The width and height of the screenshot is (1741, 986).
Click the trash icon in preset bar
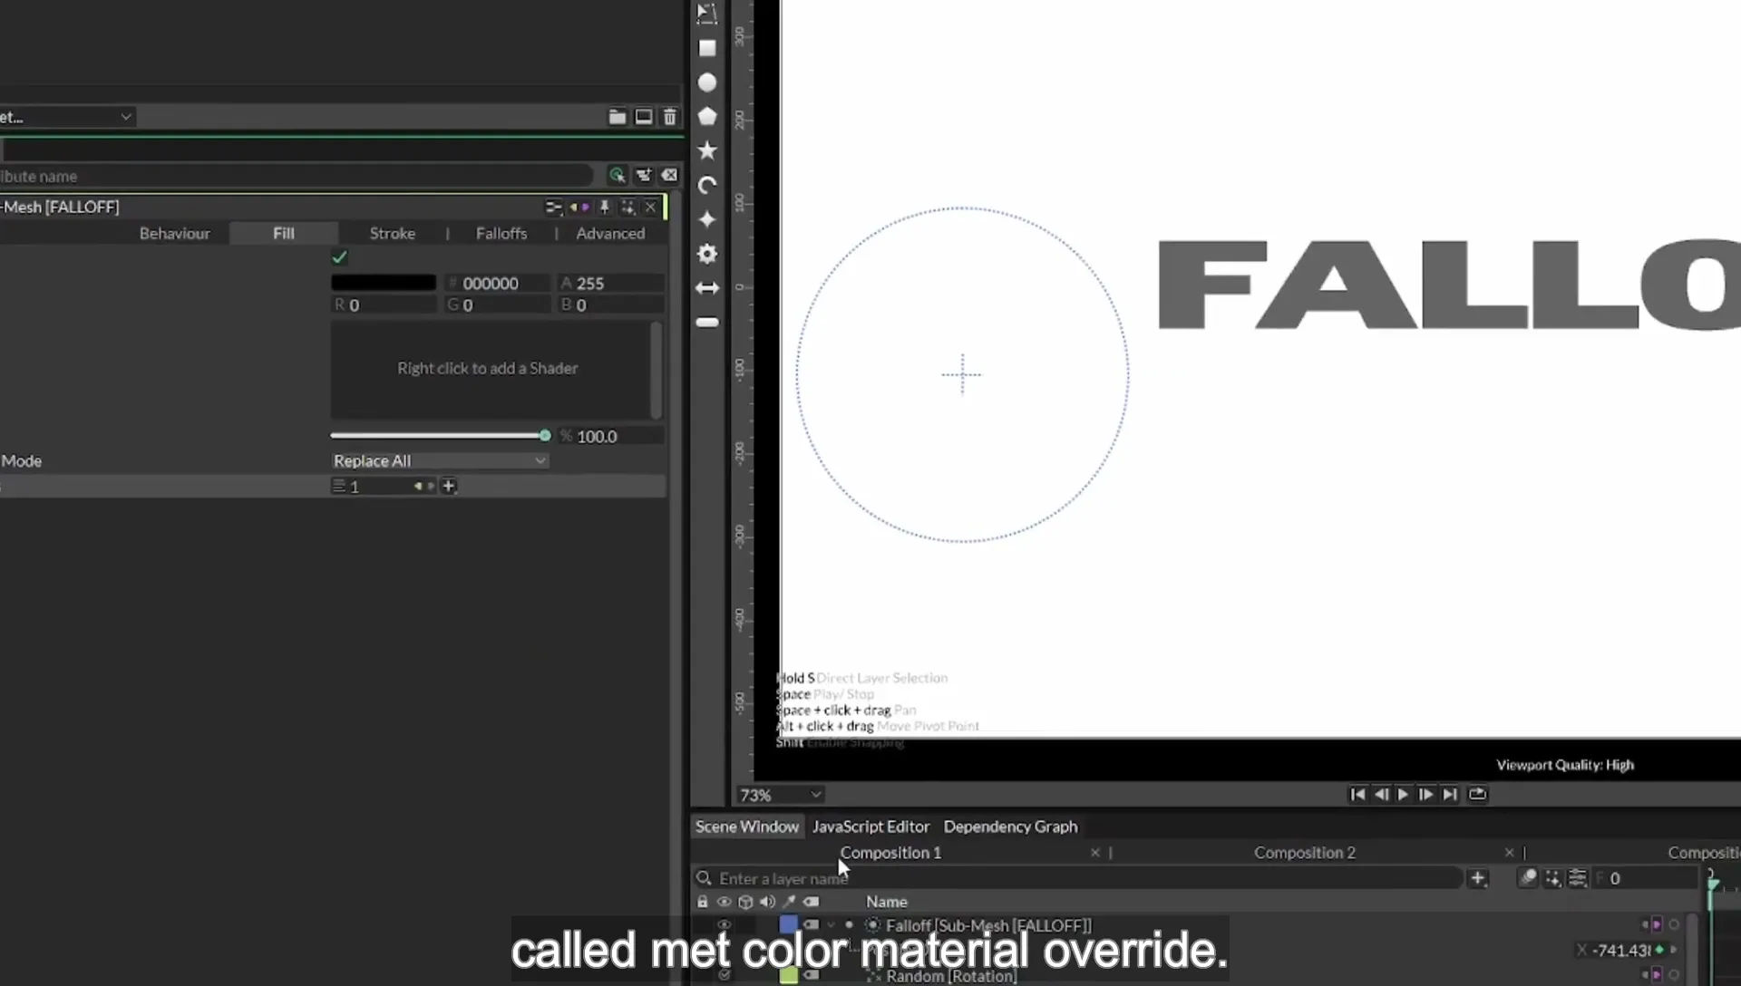670,117
